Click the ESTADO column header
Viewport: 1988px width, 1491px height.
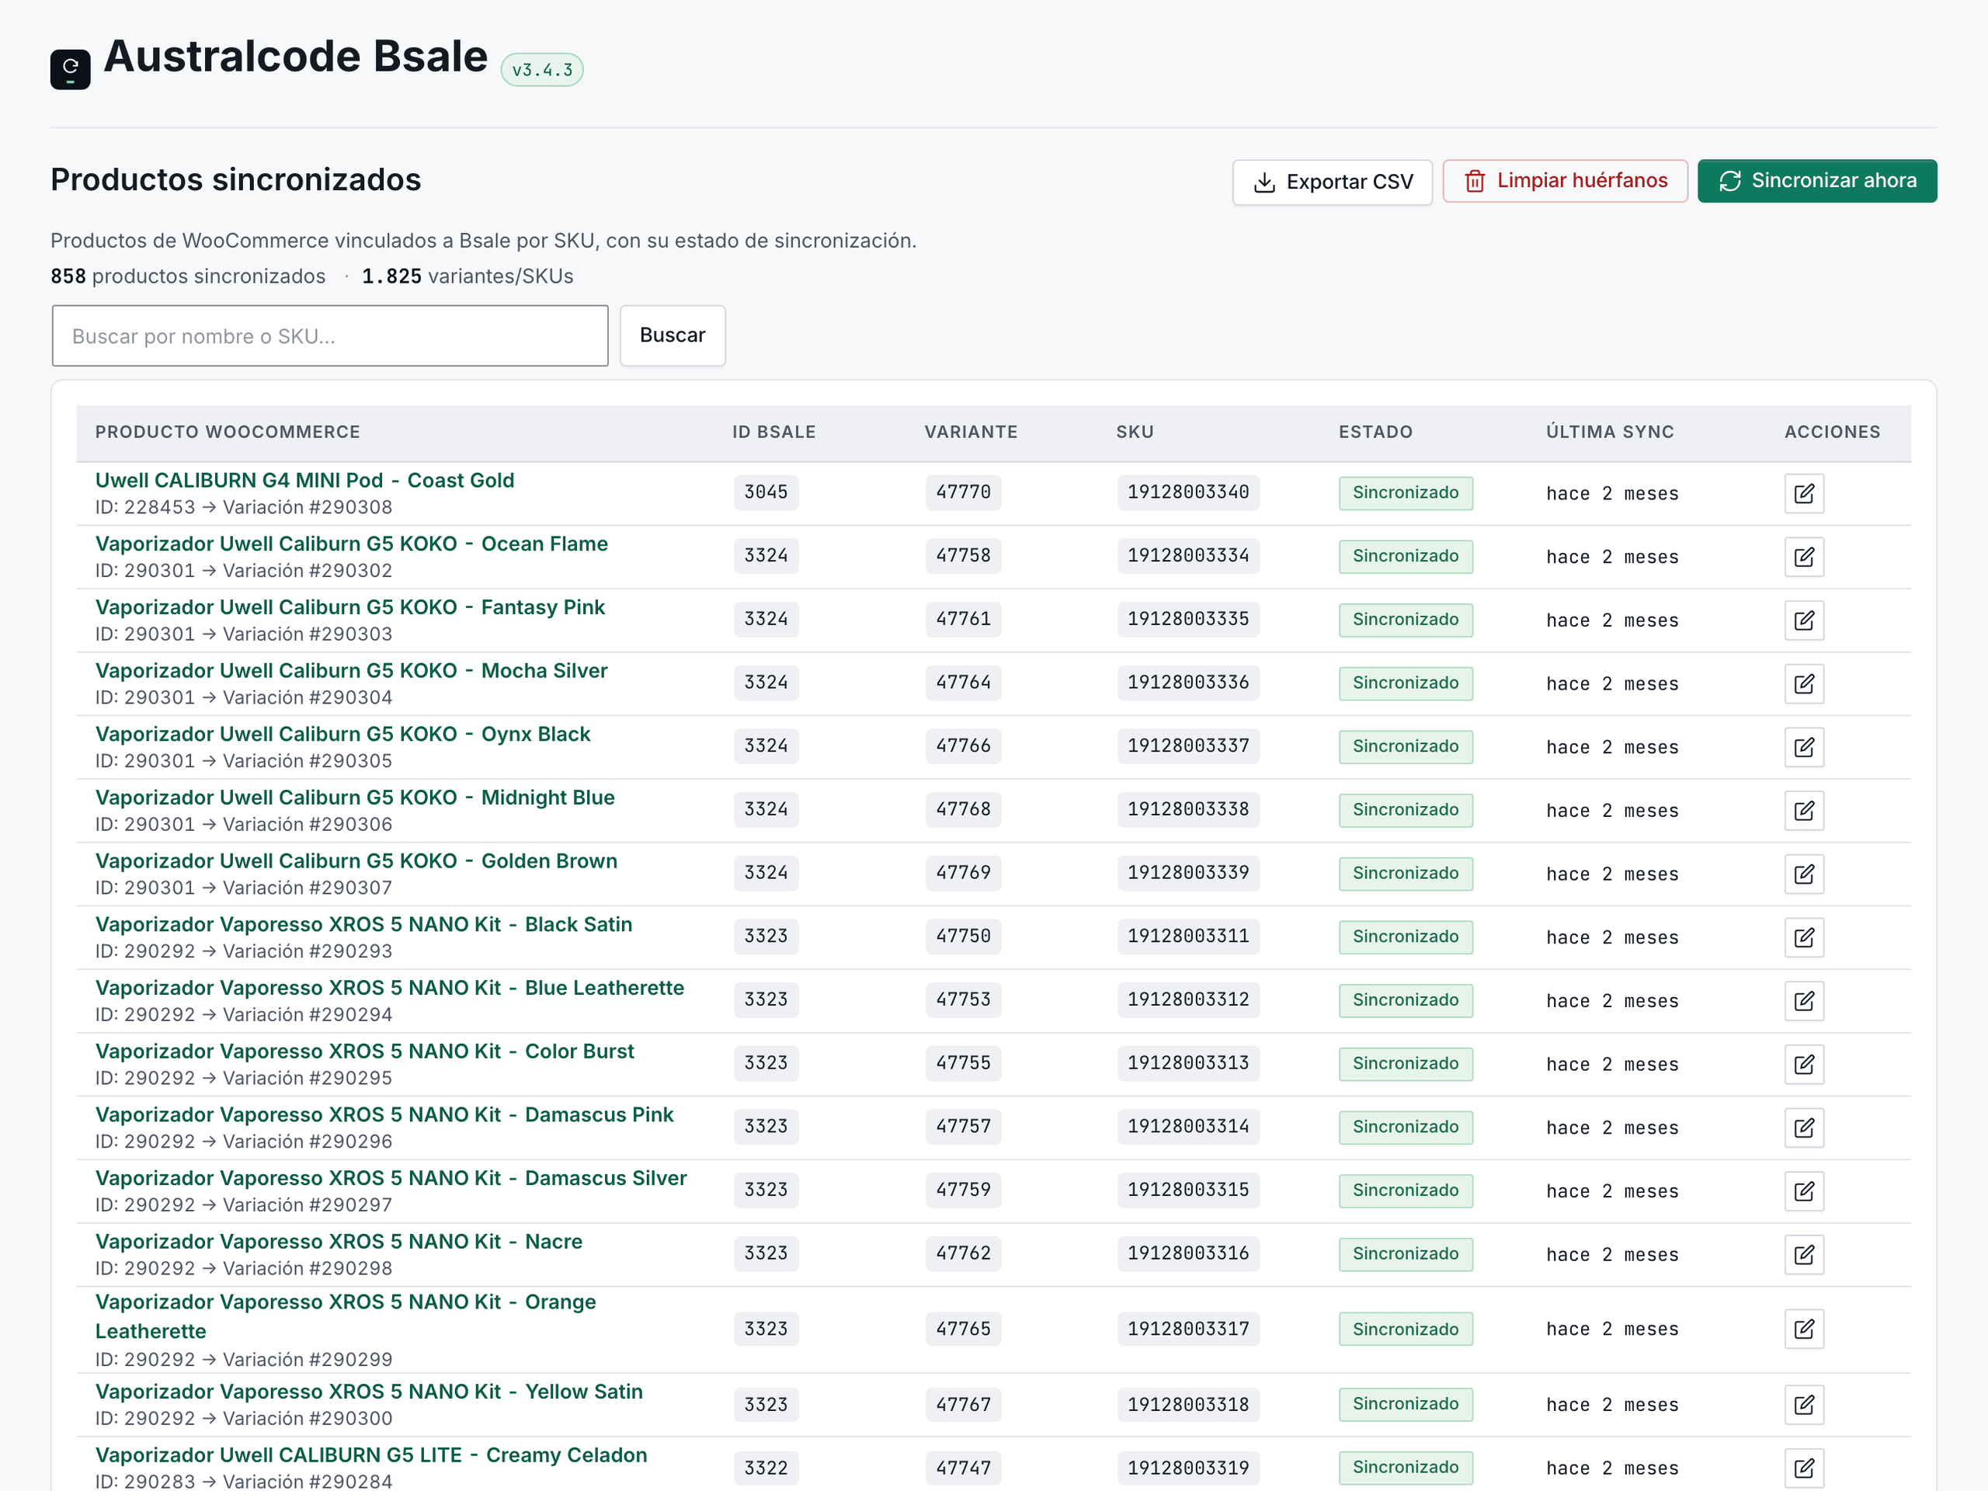pyautogui.click(x=1375, y=432)
